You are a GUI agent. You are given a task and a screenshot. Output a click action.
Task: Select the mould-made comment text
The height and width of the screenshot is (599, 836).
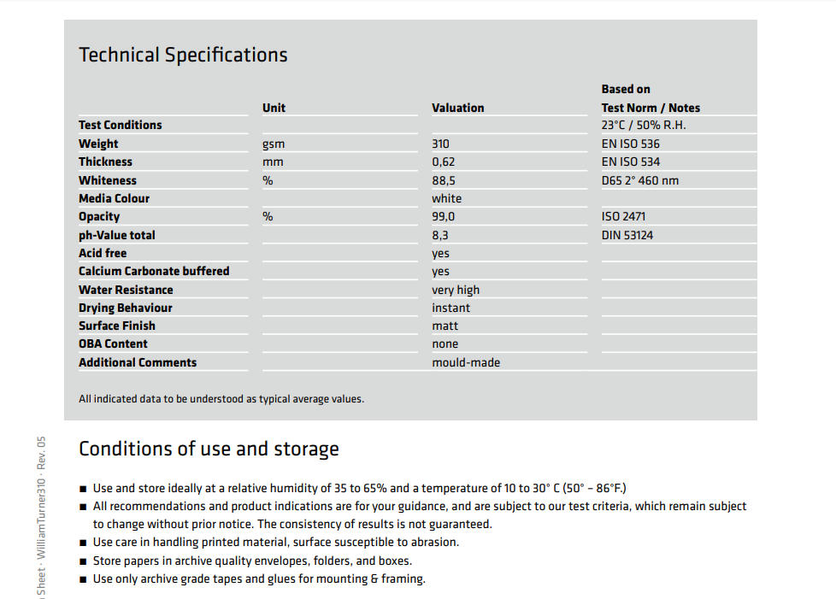(x=466, y=362)
